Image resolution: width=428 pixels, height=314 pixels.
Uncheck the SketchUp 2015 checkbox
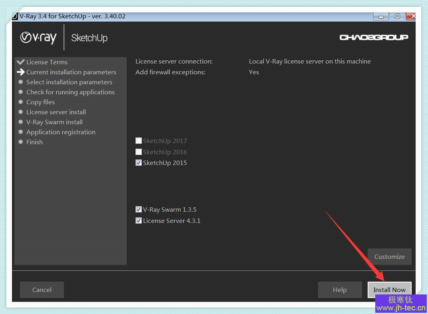click(139, 163)
